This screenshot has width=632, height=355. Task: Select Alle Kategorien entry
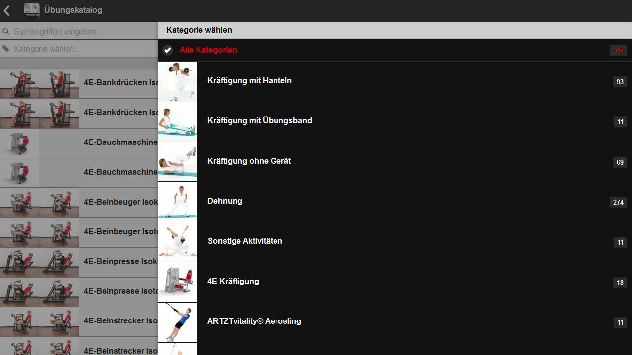(x=395, y=50)
